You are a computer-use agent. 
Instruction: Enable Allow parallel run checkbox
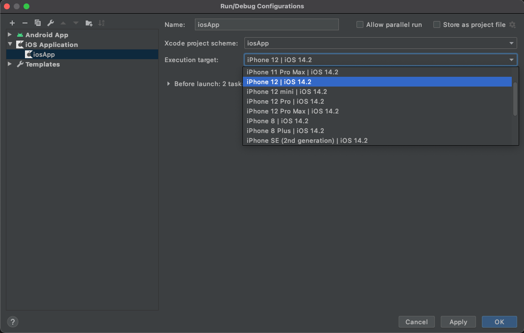(x=360, y=24)
